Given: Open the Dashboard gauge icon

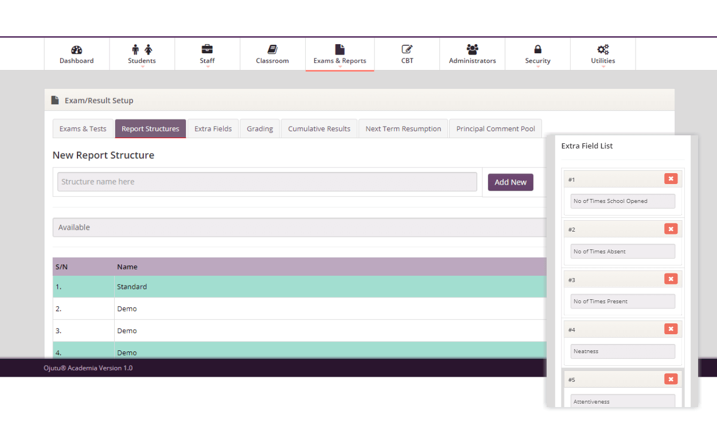Looking at the screenshot, I should (77, 50).
